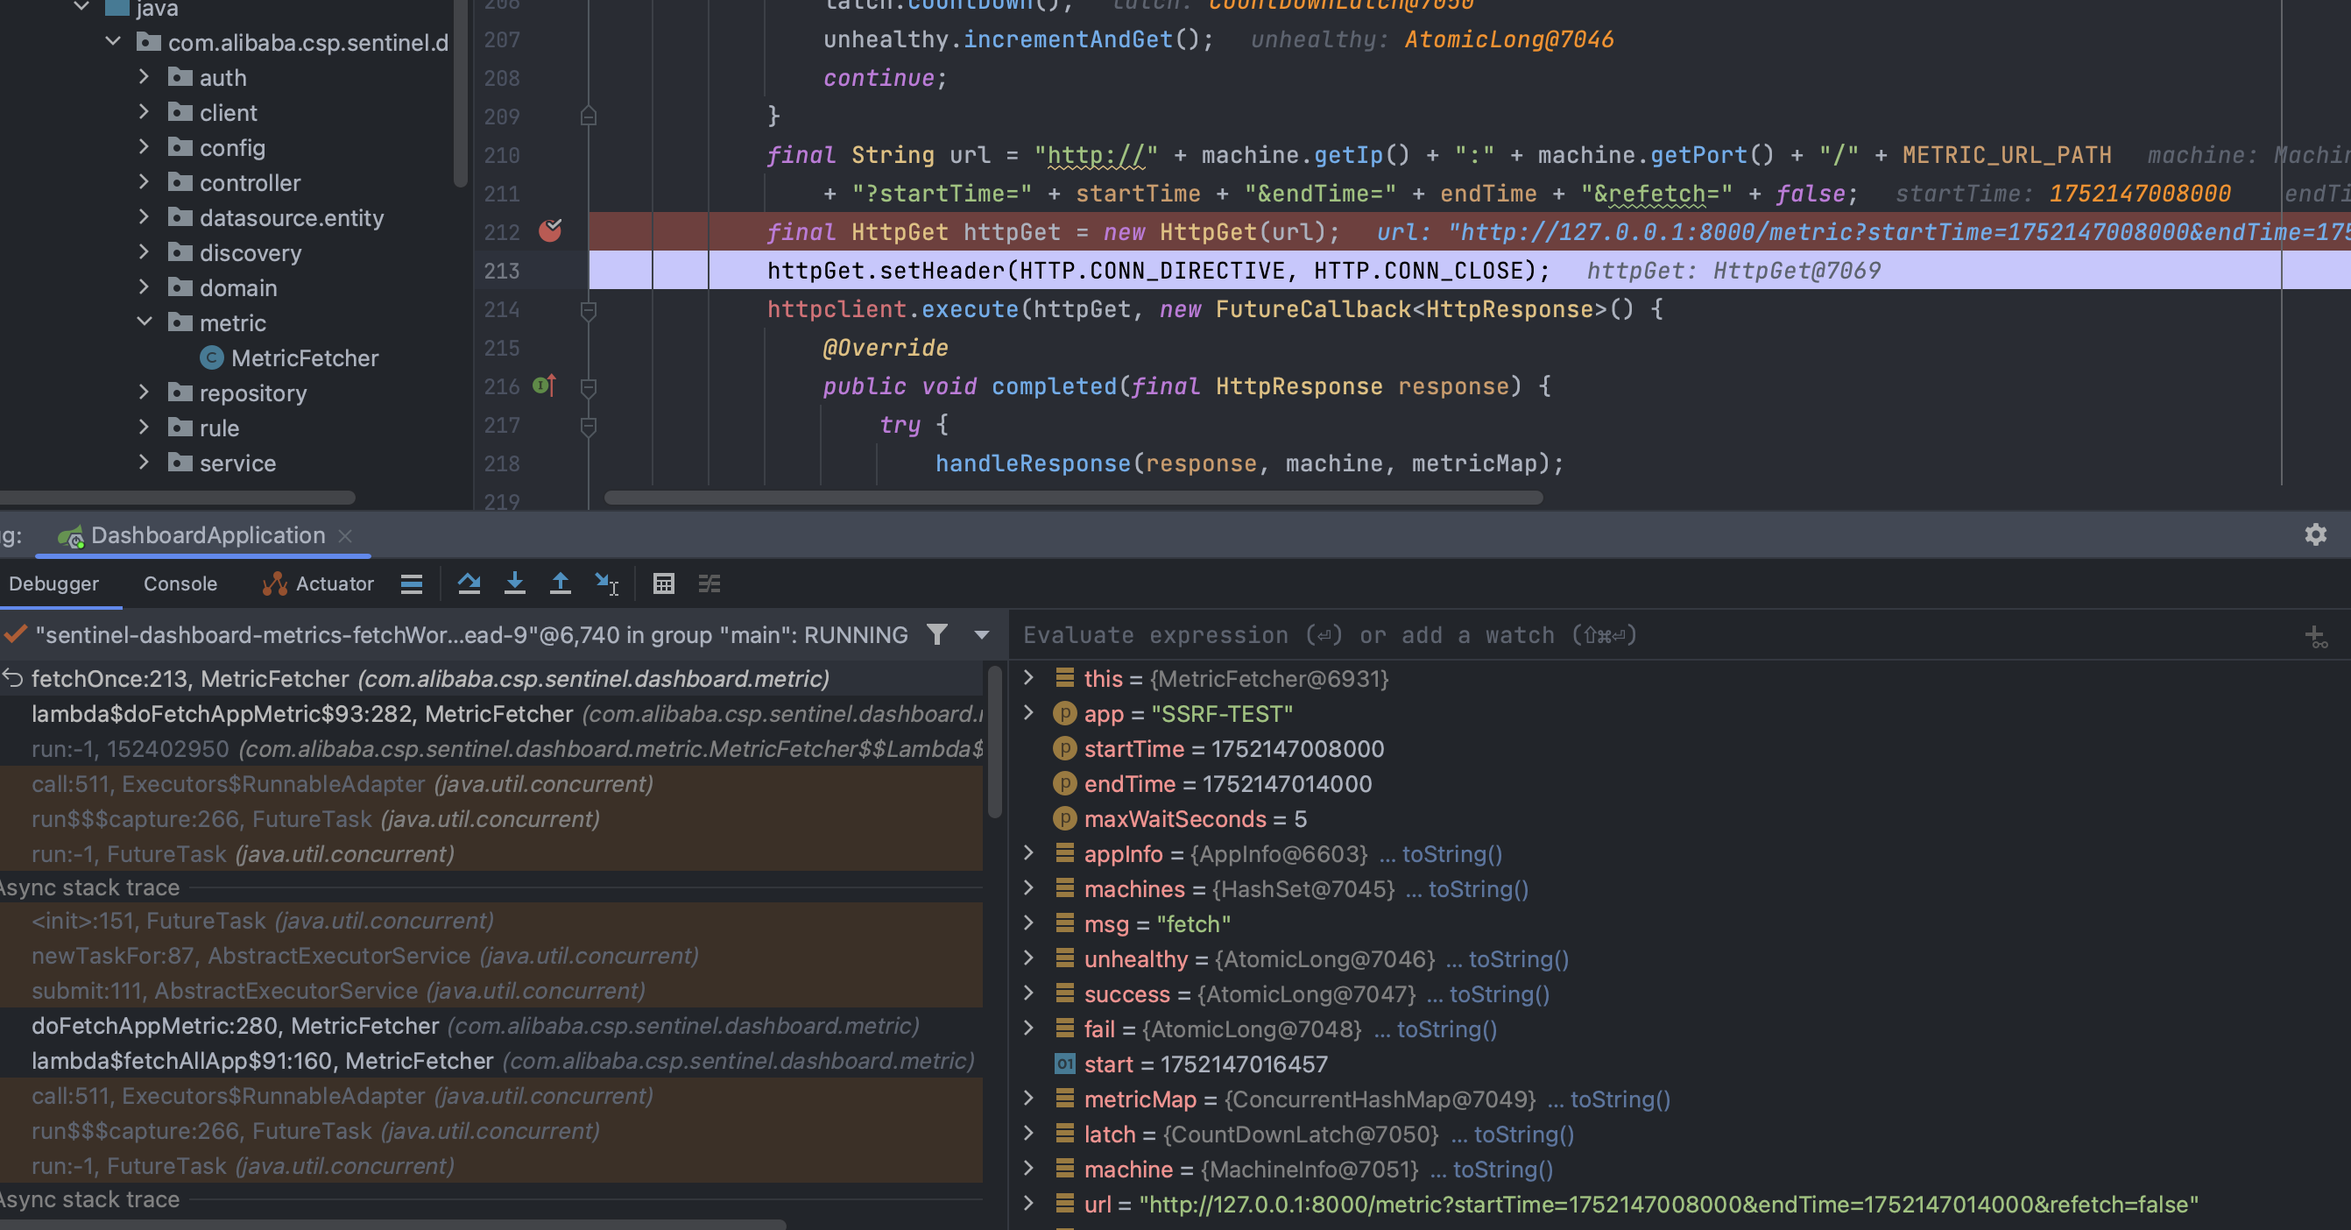Expand the repository package folder

pyautogui.click(x=145, y=392)
